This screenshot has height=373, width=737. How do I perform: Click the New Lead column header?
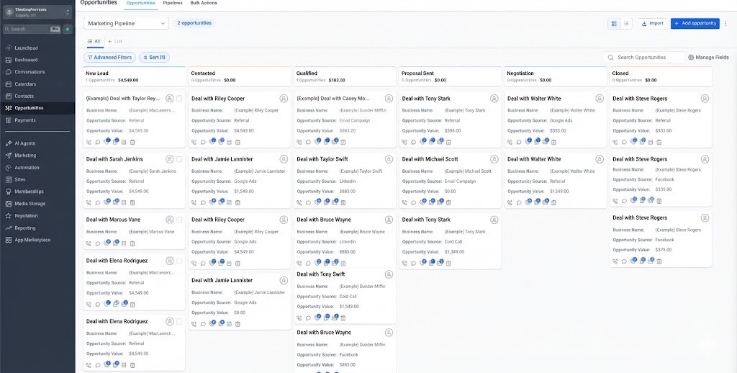(x=134, y=76)
